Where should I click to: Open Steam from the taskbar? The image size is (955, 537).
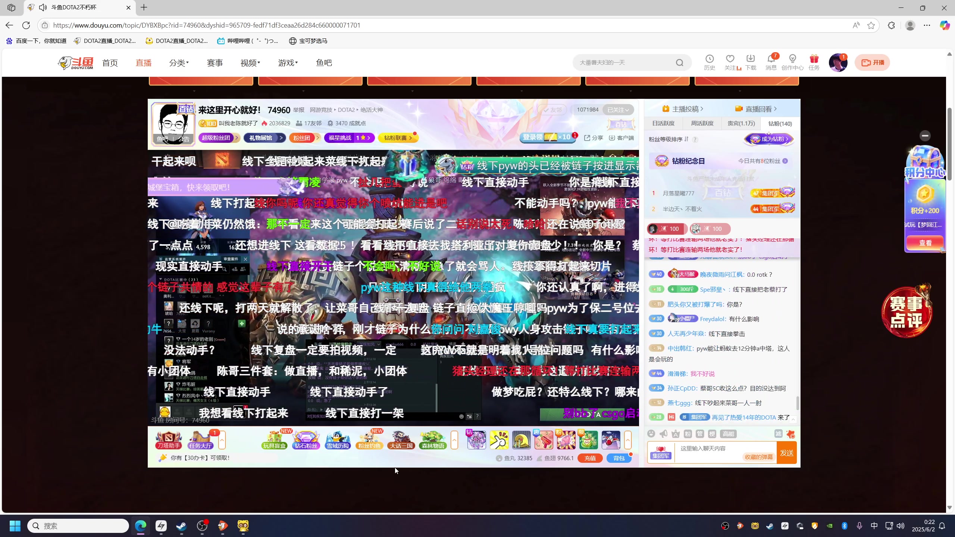[x=182, y=526]
